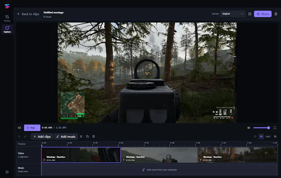Click the Share button
This screenshot has height=178, width=281.
point(262,14)
